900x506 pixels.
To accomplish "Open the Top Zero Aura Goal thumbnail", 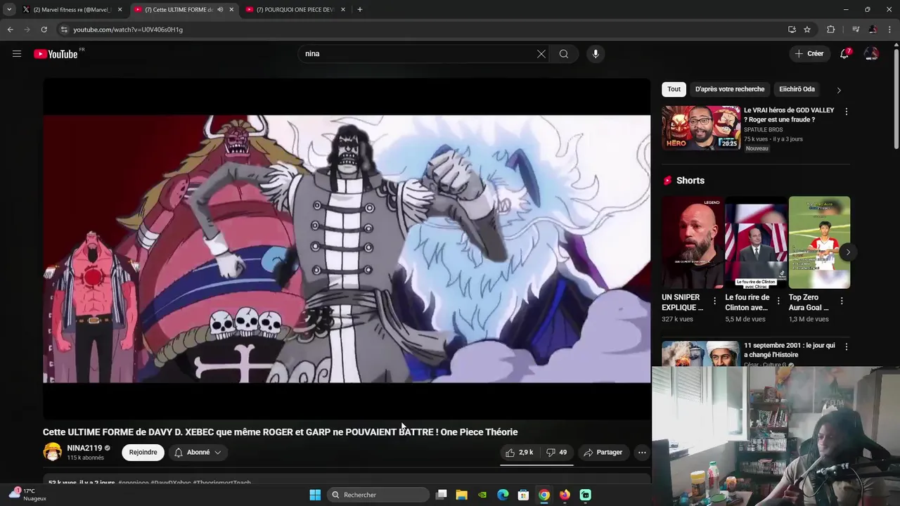I will point(819,242).
